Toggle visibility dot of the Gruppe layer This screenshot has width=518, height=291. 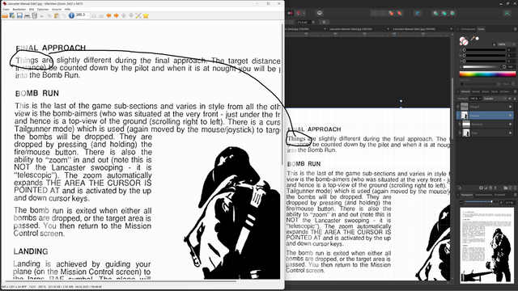[511, 116]
